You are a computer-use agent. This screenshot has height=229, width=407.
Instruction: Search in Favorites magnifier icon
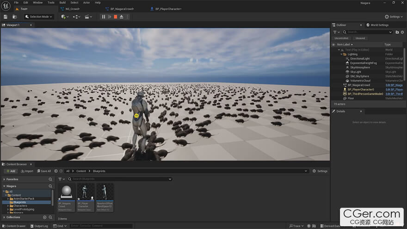tap(50, 179)
